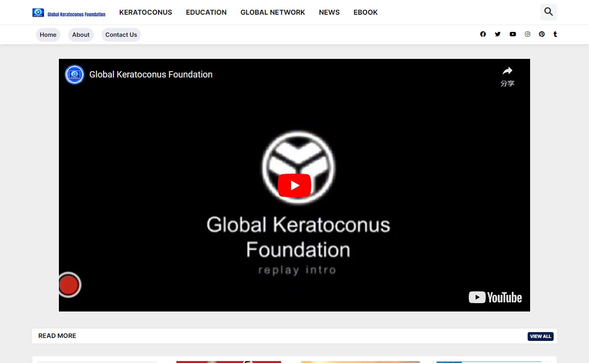This screenshot has height=363, width=589.
Task: Click the READ MORE heading
Action: coord(57,336)
